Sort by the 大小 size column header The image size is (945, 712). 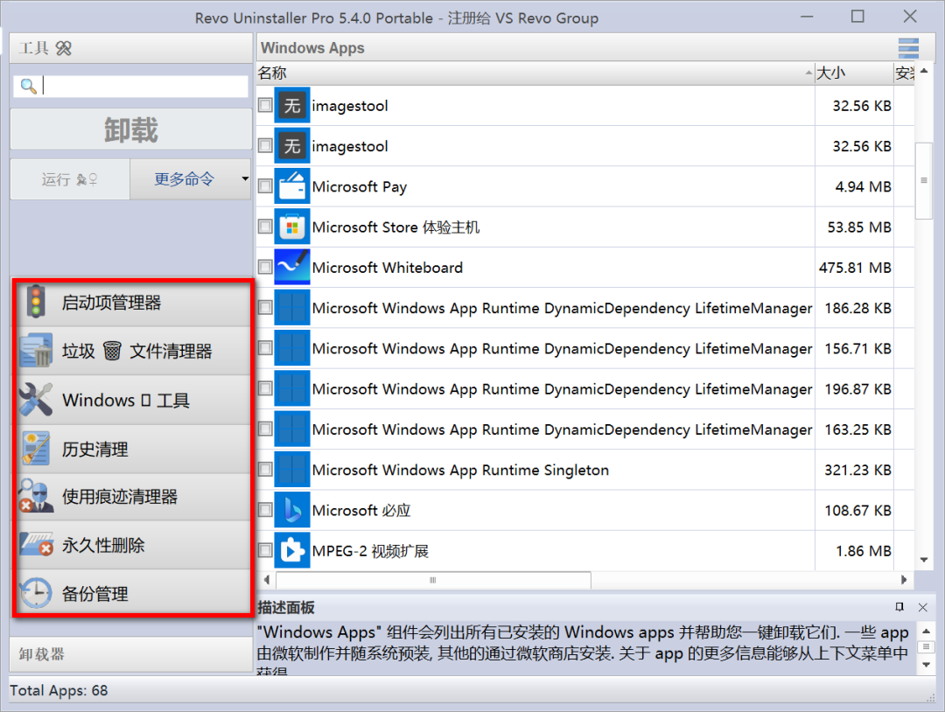(x=854, y=73)
